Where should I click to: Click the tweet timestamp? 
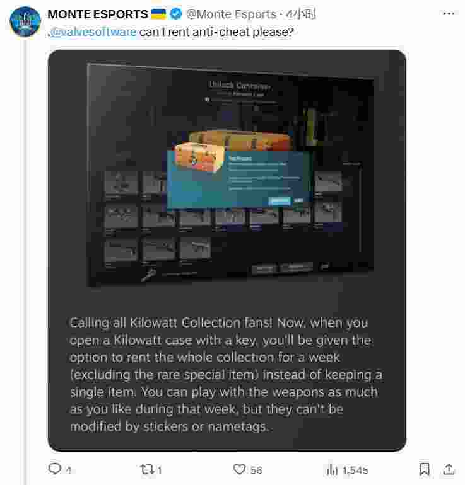point(302,14)
